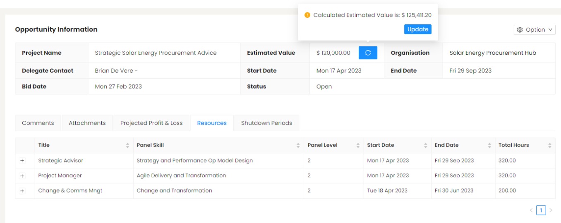The width and height of the screenshot is (561, 223).
Task: Go to the next page with the right arrow
Action: pos(551,210)
